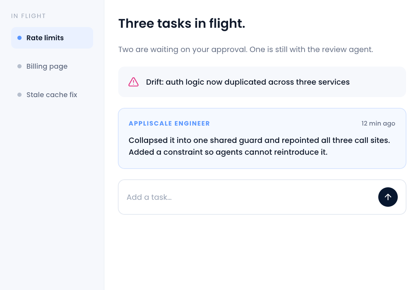
Task: Click the IN FLIGHT sidebar section label
Action: pos(29,16)
